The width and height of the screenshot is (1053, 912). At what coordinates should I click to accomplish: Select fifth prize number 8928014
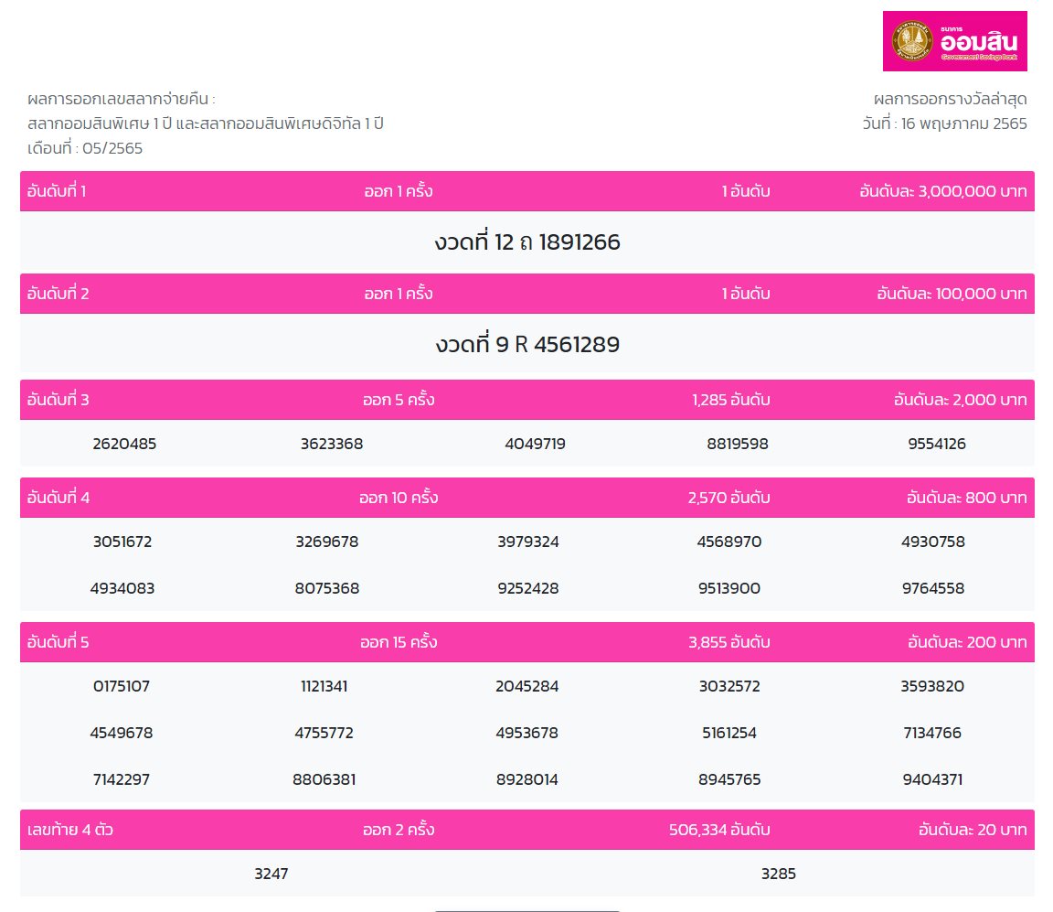tap(527, 779)
